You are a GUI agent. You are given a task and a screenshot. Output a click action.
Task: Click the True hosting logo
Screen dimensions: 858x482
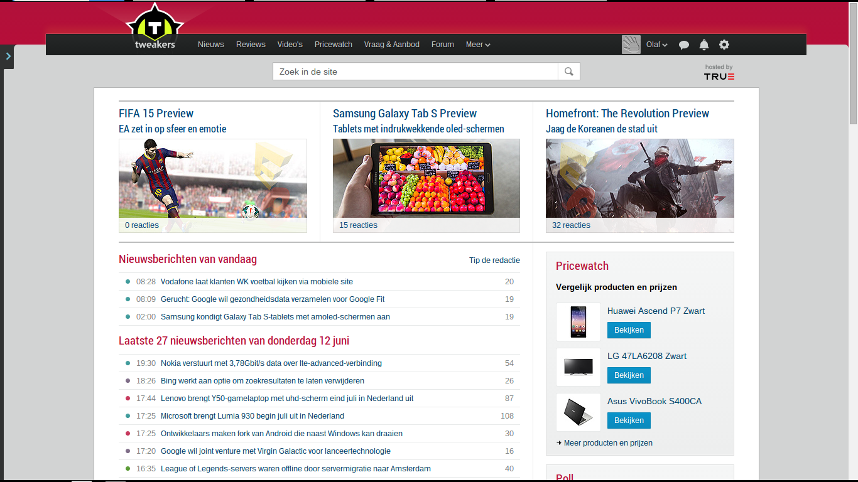pyautogui.click(x=719, y=73)
